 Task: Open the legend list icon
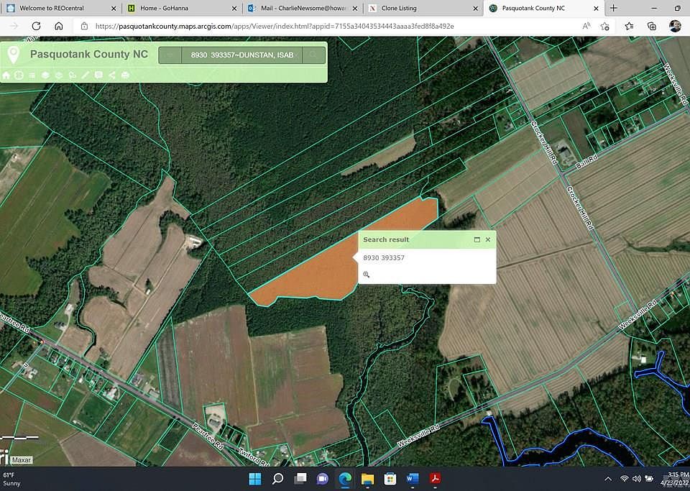[32, 75]
